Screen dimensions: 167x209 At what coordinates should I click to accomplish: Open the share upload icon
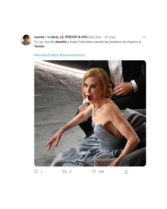pyautogui.click(x=126, y=172)
